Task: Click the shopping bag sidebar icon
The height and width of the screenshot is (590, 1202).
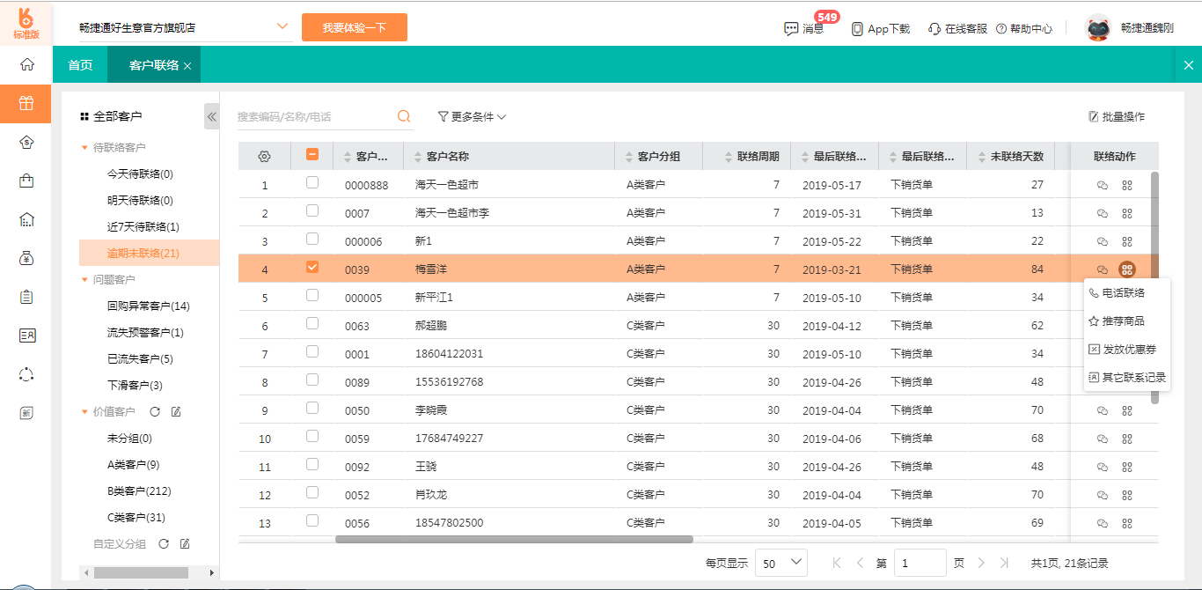Action: (26, 181)
